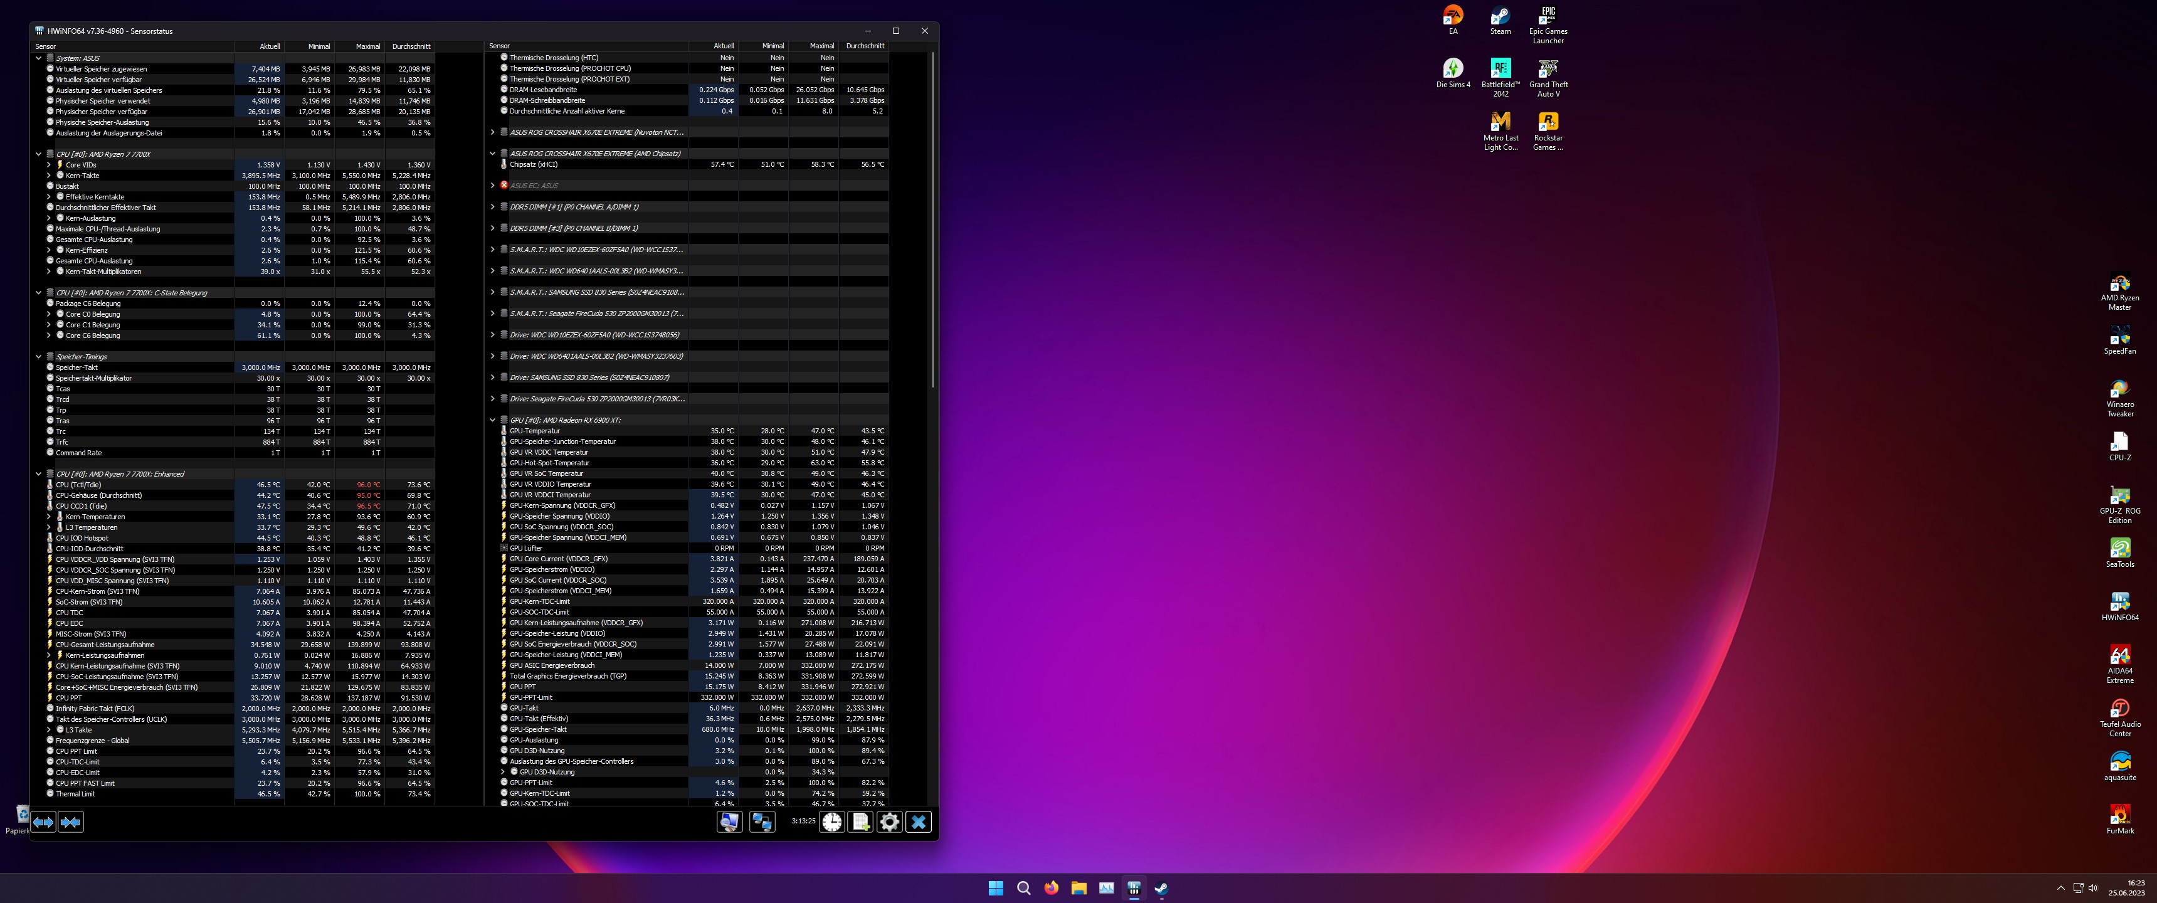
Task: Click the right pane Sensor column header
Action: [x=587, y=46]
